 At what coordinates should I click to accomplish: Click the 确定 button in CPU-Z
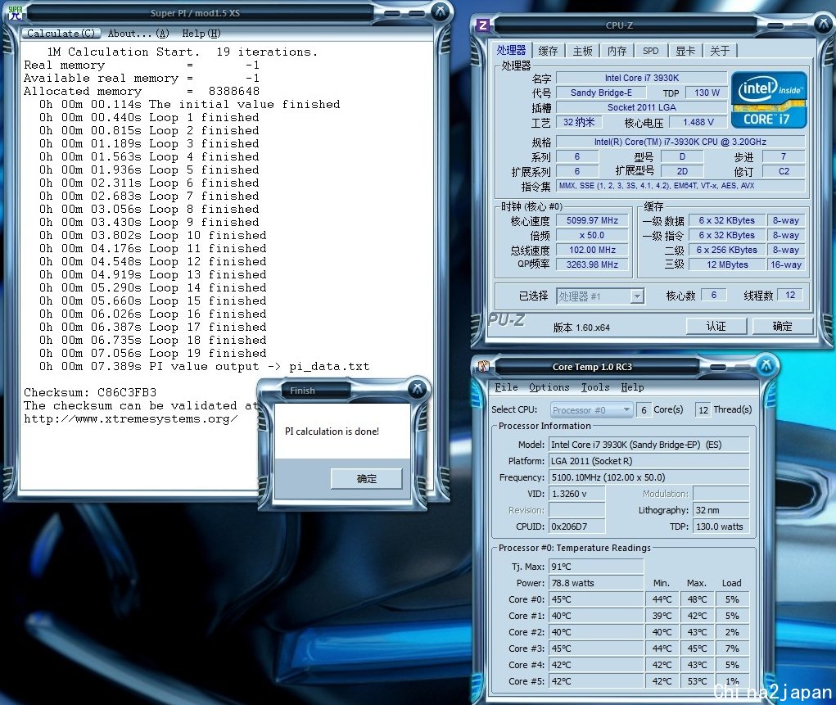pos(782,326)
